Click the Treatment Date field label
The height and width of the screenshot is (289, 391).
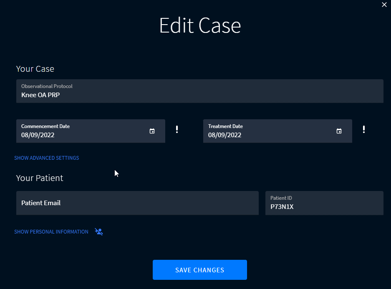point(225,126)
